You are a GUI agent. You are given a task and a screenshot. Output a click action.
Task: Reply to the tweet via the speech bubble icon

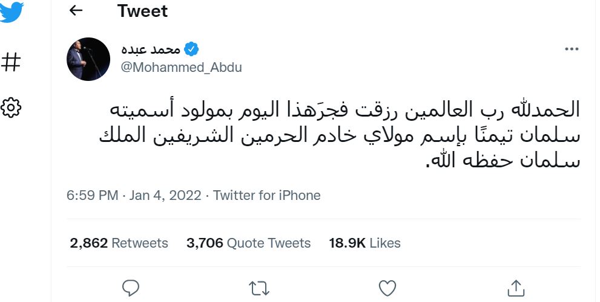pyautogui.click(x=131, y=288)
